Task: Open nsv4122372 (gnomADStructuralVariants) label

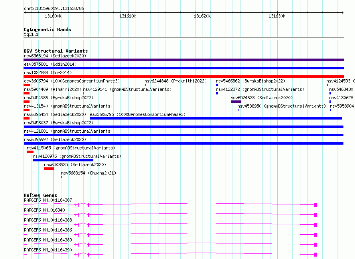Action: coord(260,89)
